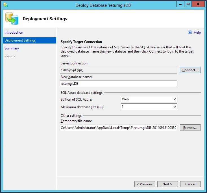The height and width of the screenshot is (193, 207).
Task: Click the 'Maximum database size (GB):' label
Action: point(83,107)
